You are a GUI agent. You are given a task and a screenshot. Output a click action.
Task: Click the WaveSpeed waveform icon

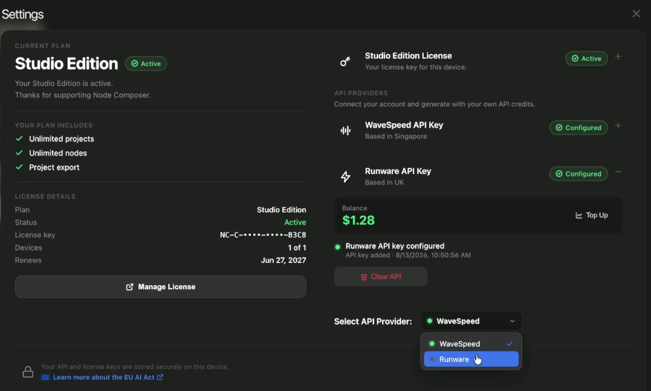(345, 130)
